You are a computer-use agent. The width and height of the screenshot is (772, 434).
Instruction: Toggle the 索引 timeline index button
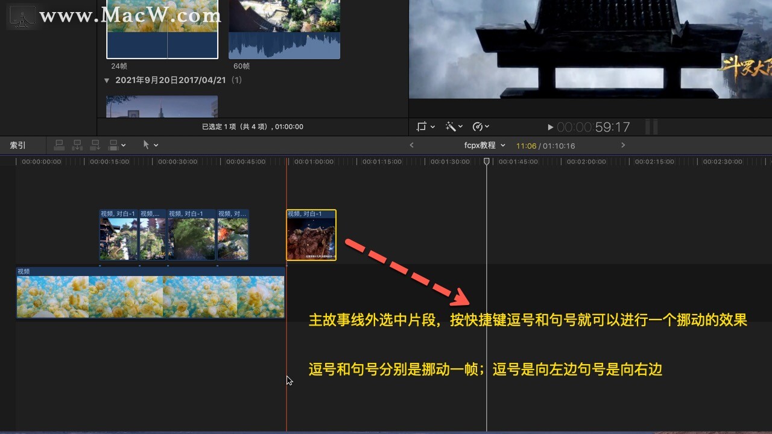(x=17, y=145)
